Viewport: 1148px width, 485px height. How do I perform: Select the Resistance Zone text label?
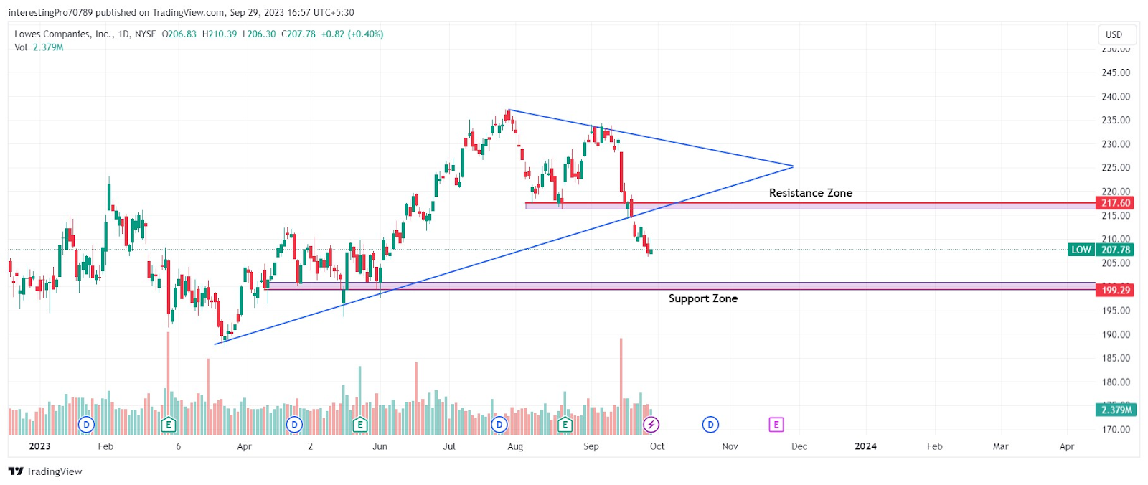811,193
